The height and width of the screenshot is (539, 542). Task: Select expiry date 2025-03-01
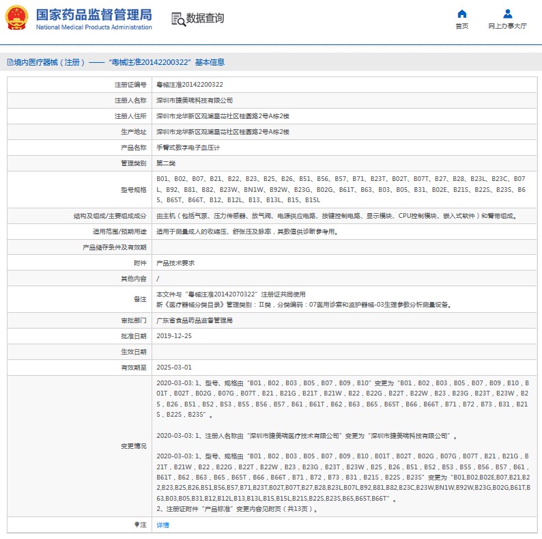pyautogui.click(x=174, y=368)
